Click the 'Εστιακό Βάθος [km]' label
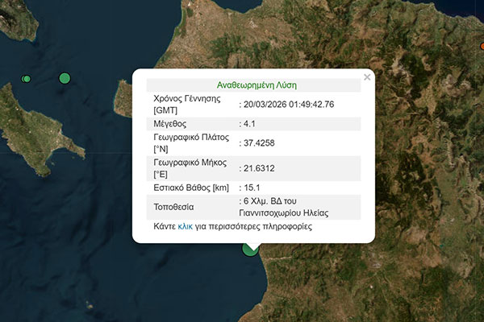 tap(190, 188)
